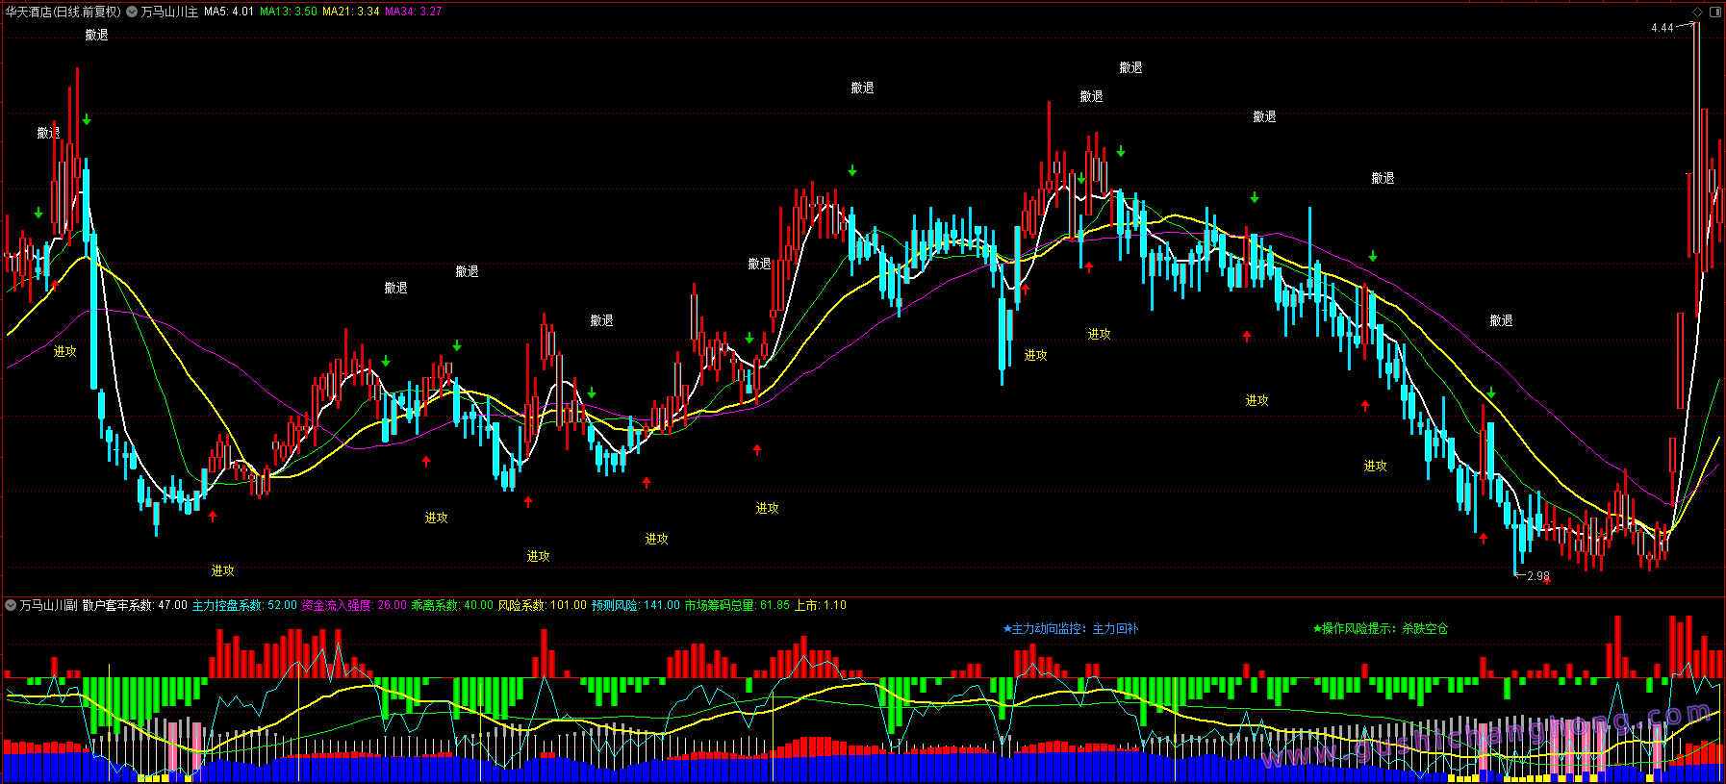
Task: Select the magenta MA34: 3.27 label
Action: (414, 12)
